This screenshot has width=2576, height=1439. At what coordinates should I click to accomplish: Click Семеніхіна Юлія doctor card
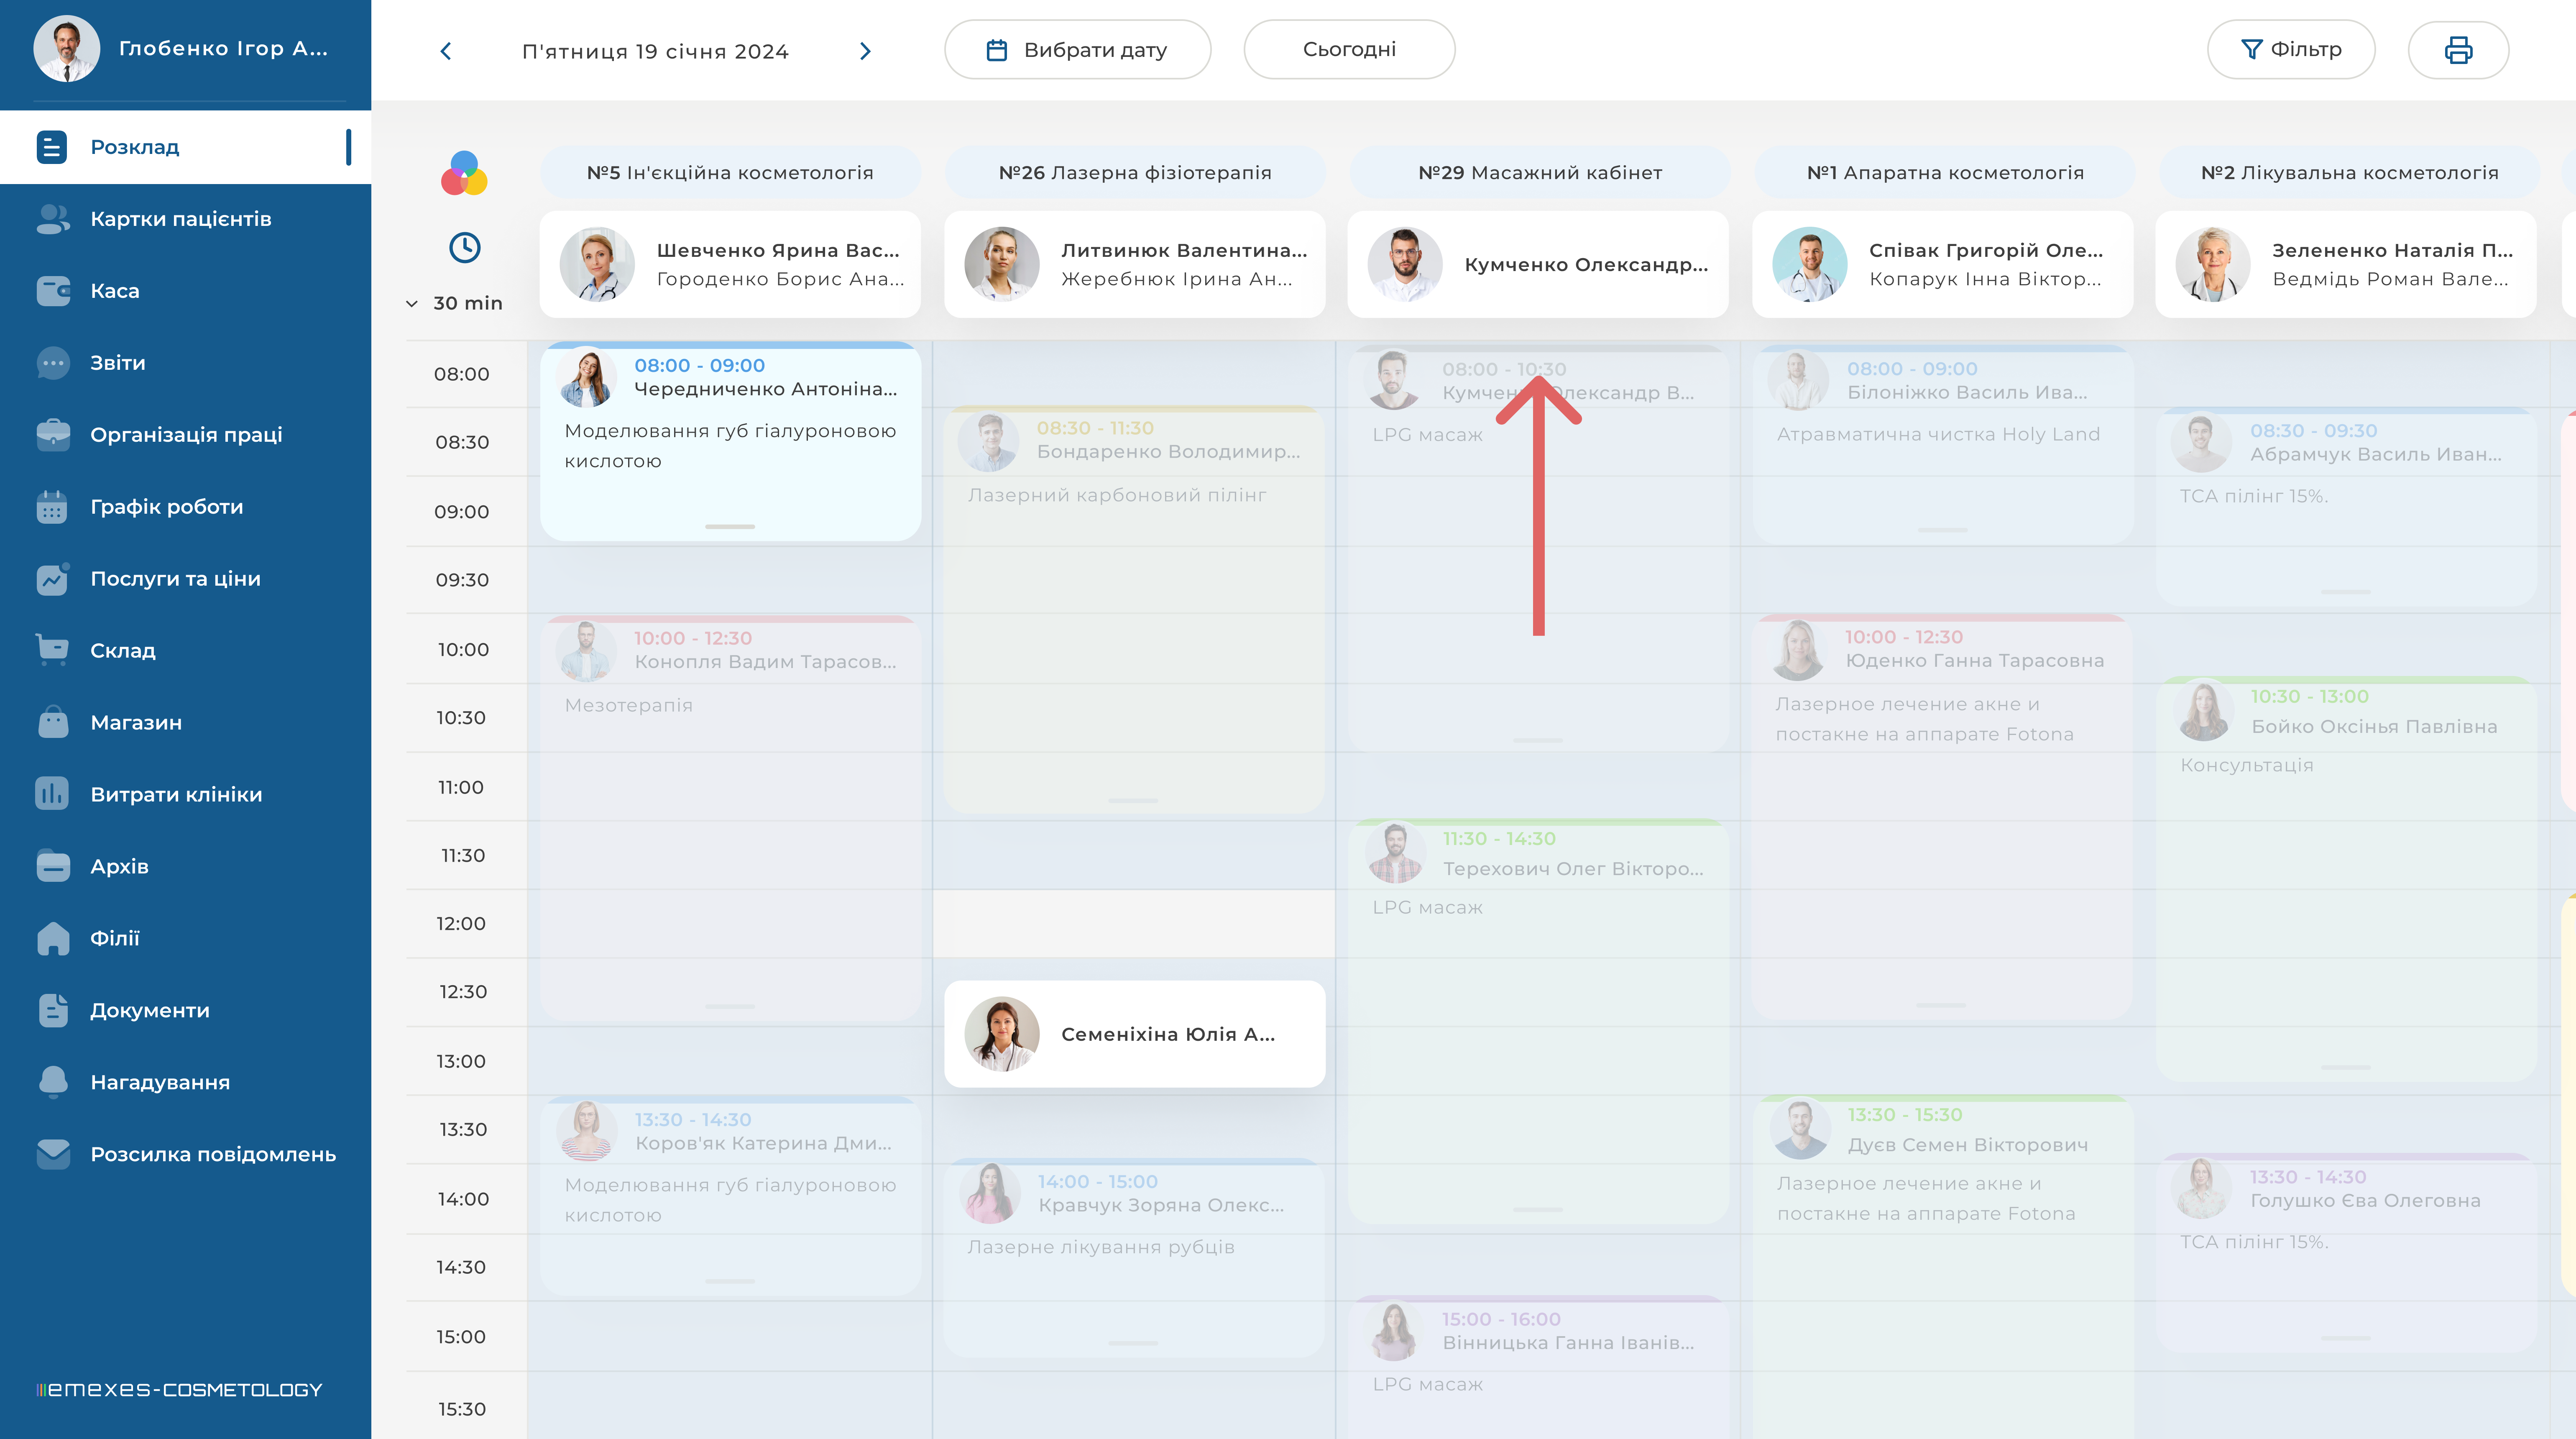pyautogui.click(x=1134, y=1034)
